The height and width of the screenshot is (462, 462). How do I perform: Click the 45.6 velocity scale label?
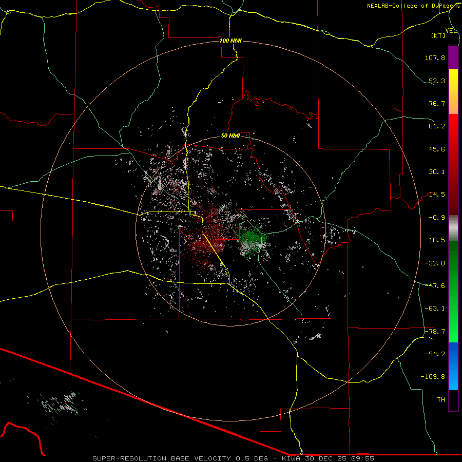pos(437,149)
